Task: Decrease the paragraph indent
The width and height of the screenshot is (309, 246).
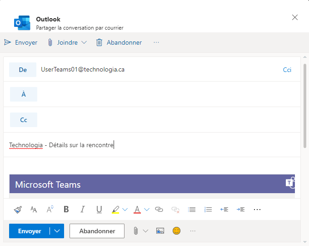Action: click(x=224, y=210)
